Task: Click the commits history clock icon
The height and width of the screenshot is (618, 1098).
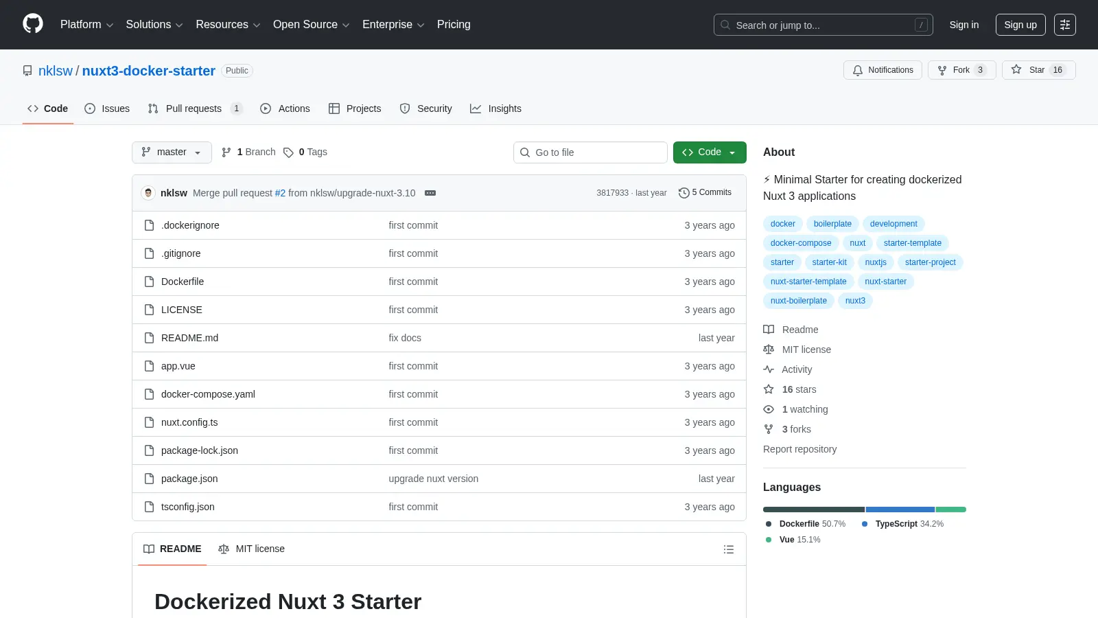Action: (684, 193)
